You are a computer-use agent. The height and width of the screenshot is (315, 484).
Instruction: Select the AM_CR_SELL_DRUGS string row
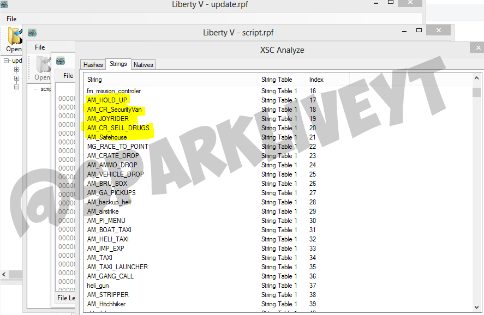point(278,128)
